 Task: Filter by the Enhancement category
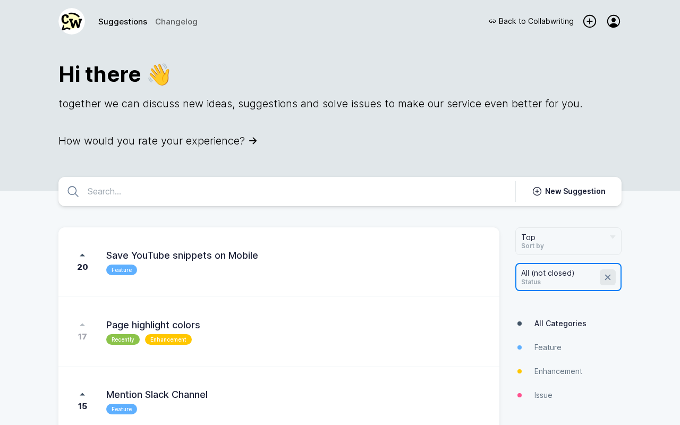pyautogui.click(x=558, y=371)
